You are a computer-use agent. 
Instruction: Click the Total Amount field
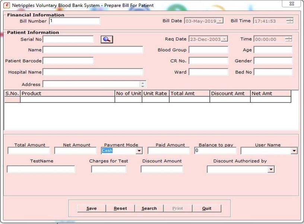click(28, 151)
